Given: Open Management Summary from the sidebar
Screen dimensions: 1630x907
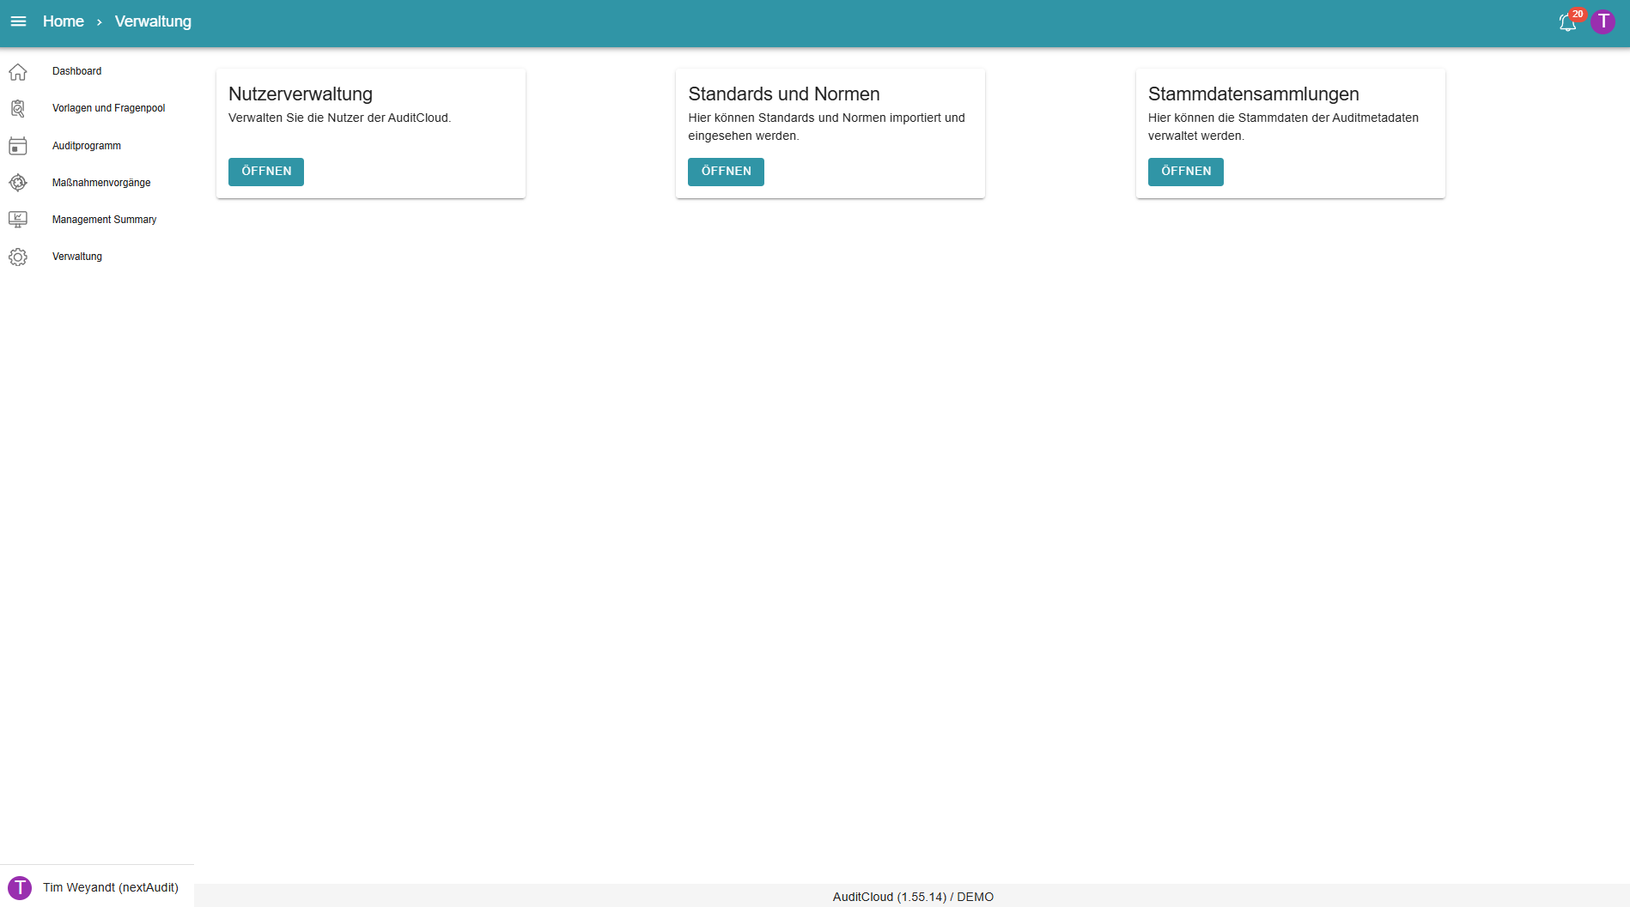Looking at the screenshot, I should point(104,220).
